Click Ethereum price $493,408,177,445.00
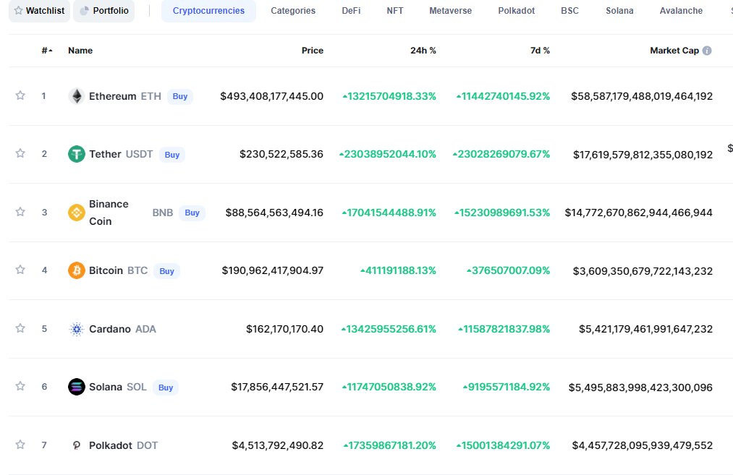 coord(271,96)
